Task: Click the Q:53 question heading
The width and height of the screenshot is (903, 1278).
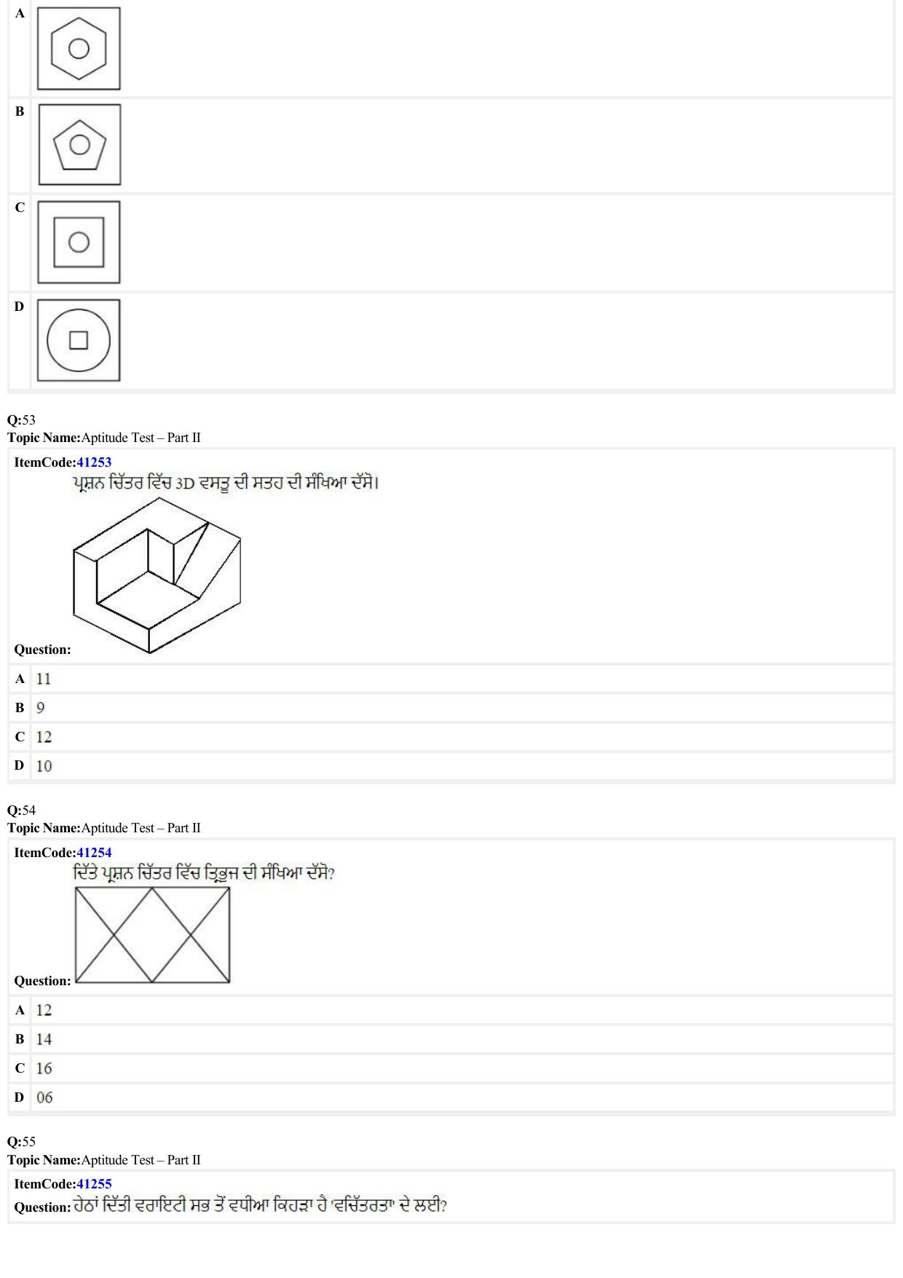Action: (21, 420)
